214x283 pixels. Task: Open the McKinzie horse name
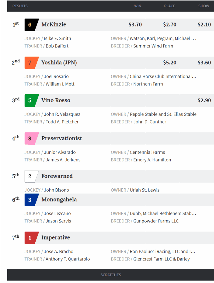click(54, 25)
